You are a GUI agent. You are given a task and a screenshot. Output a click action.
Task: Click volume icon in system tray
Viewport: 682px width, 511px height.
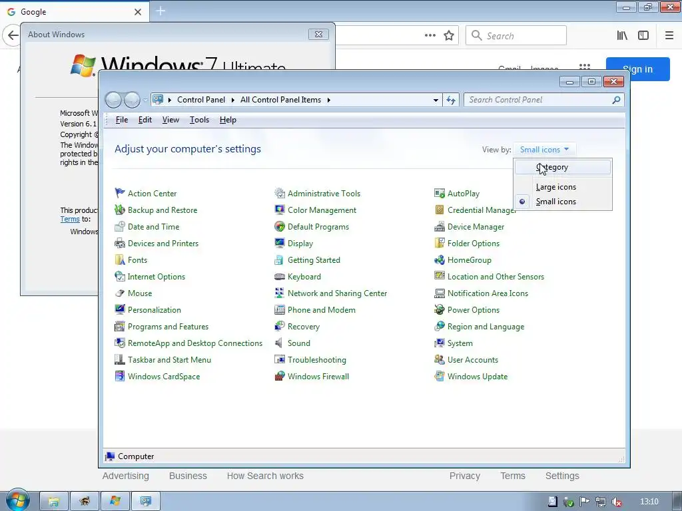coord(616,502)
